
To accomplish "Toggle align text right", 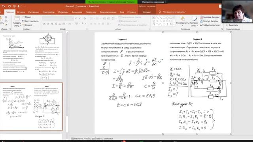I will (x=99, y=24).
